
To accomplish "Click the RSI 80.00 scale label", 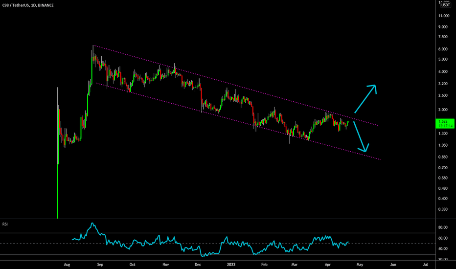I will click(x=443, y=227).
